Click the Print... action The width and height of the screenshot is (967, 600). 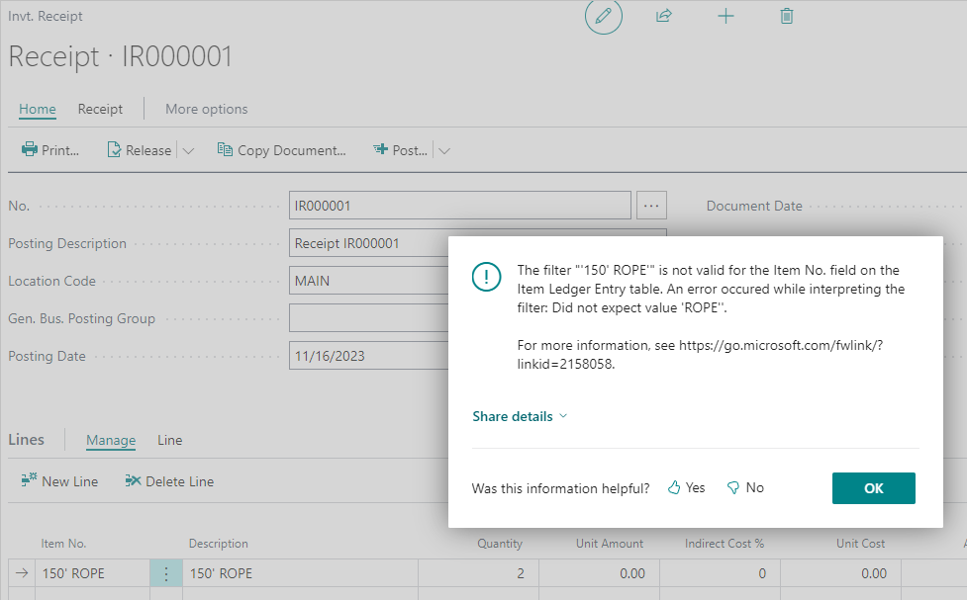point(50,150)
